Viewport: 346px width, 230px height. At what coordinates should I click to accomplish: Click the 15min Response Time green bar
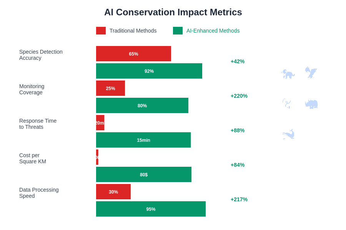pyautogui.click(x=143, y=140)
